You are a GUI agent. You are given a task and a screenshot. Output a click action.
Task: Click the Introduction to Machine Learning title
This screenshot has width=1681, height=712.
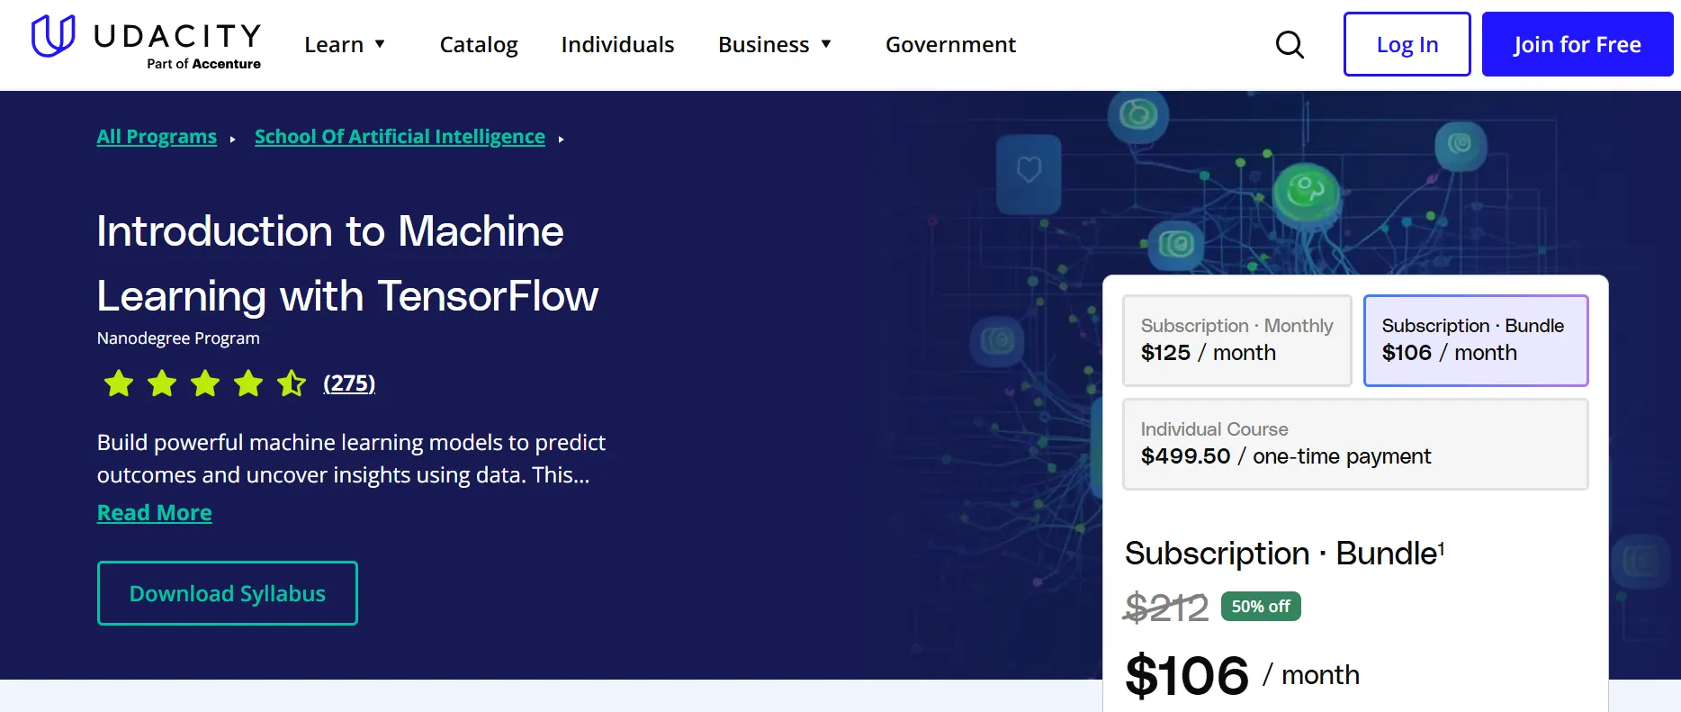point(347,264)
